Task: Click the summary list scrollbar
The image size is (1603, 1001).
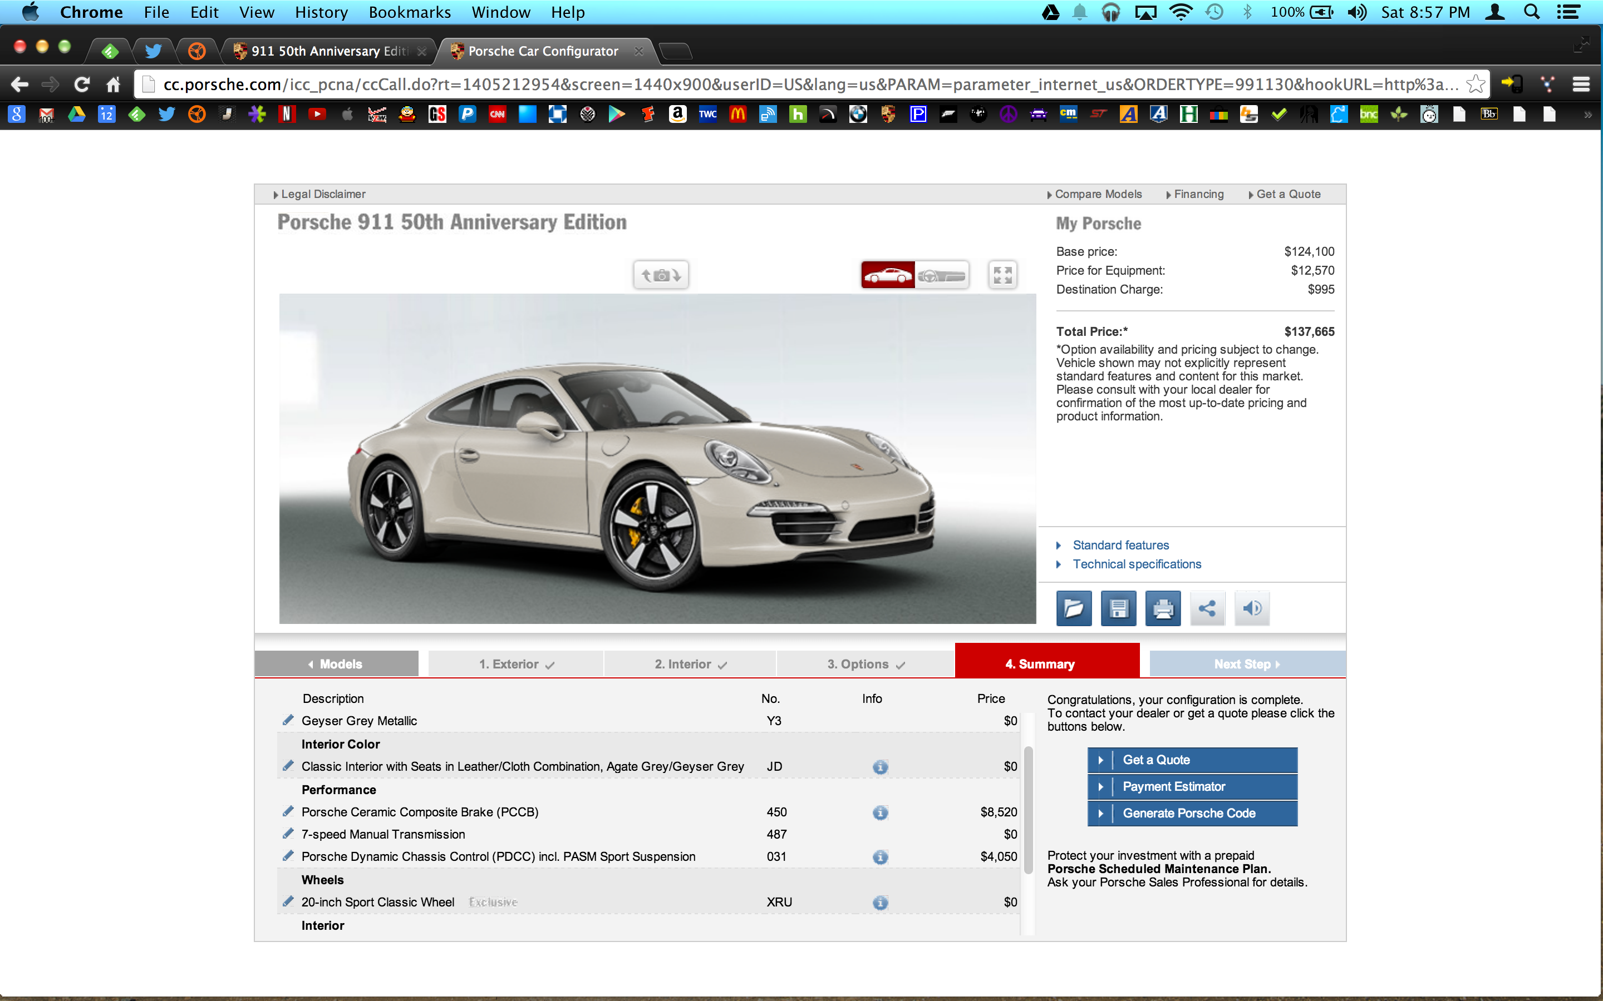Action: pos(1028,810)
